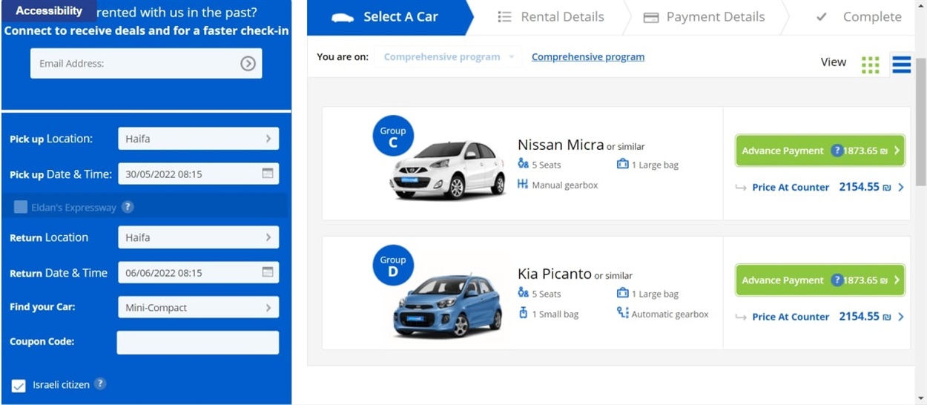Click help icon on Nissan Micra Advance Payment
The height and width of the screenshot is (405, 927).
[x=837, y=151]
